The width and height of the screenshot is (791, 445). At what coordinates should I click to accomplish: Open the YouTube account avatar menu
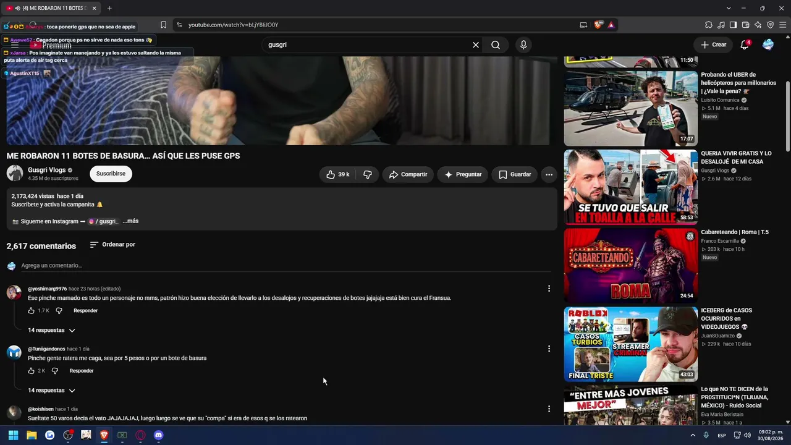click(768, 44)
